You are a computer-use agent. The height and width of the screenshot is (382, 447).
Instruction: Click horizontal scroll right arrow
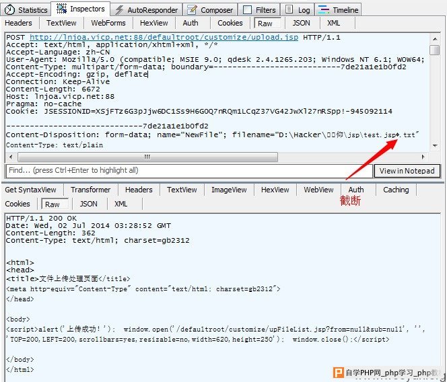pyautogui.click(x=423, y=157)
